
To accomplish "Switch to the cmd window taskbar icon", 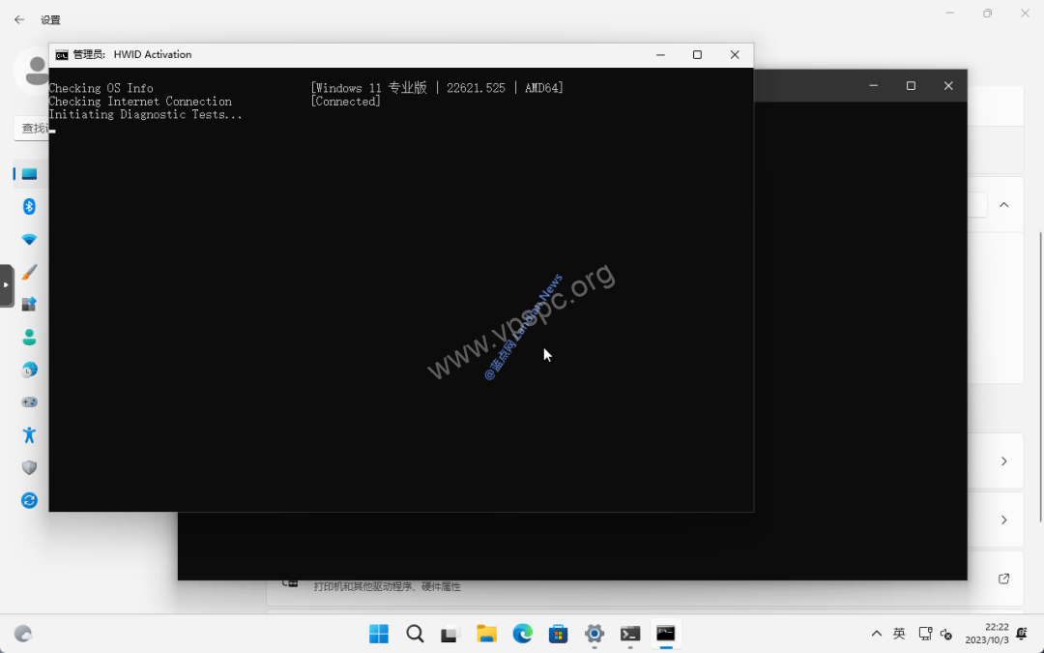I will [x=666, y=634].
